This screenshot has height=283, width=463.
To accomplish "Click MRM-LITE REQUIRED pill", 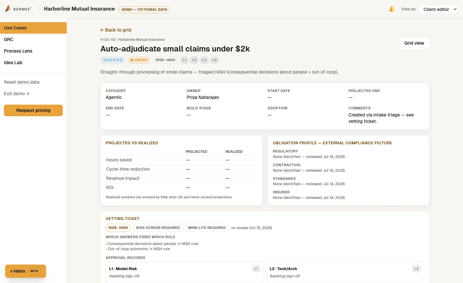I will pyautogui.click(x=207, y=228).
